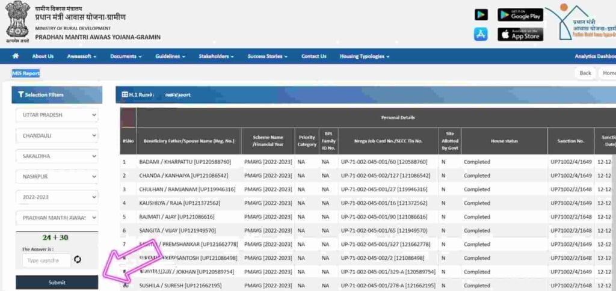Click the Selection Filters funnel icon
The width and height of the screenshot is (616, 291).
click(x=21, y=94)
